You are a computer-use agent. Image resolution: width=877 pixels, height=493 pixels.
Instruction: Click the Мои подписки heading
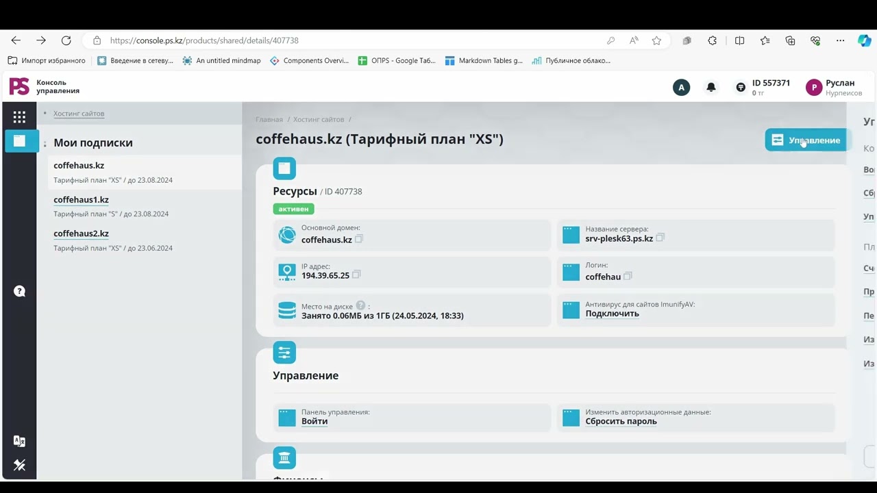pos(93,142)
